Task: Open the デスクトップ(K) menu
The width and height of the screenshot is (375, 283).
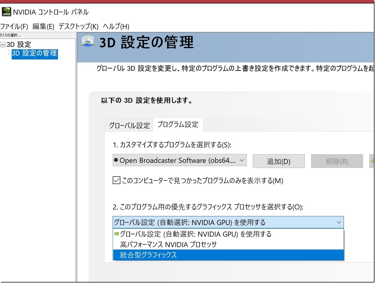Action: (x=79, y=26)
